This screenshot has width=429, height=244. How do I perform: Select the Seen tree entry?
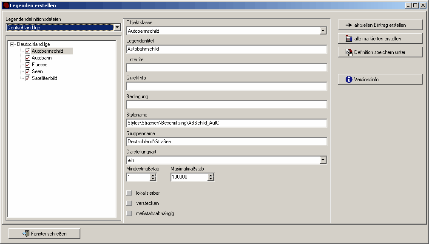[37, 71]
